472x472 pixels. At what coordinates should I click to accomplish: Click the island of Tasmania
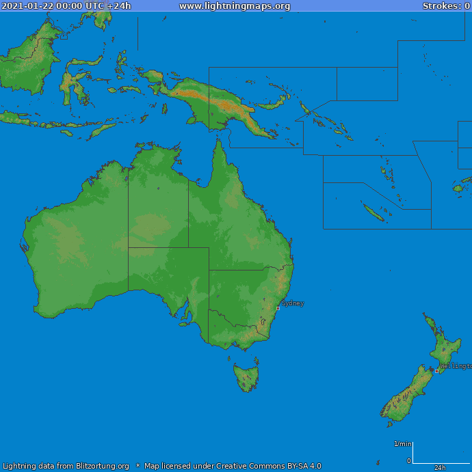coord(246,377)
